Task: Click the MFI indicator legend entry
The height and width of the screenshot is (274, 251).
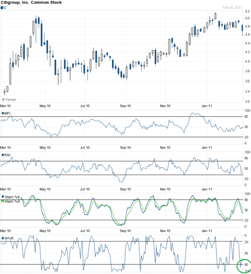Action: [6, 114]
